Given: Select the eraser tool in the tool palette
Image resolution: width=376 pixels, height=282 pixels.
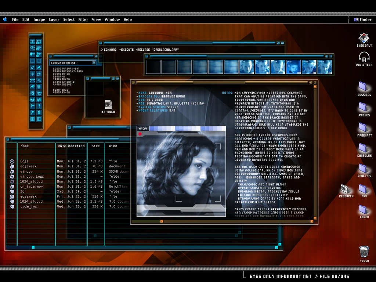Looking at the screenshot, I should (32, 87).
